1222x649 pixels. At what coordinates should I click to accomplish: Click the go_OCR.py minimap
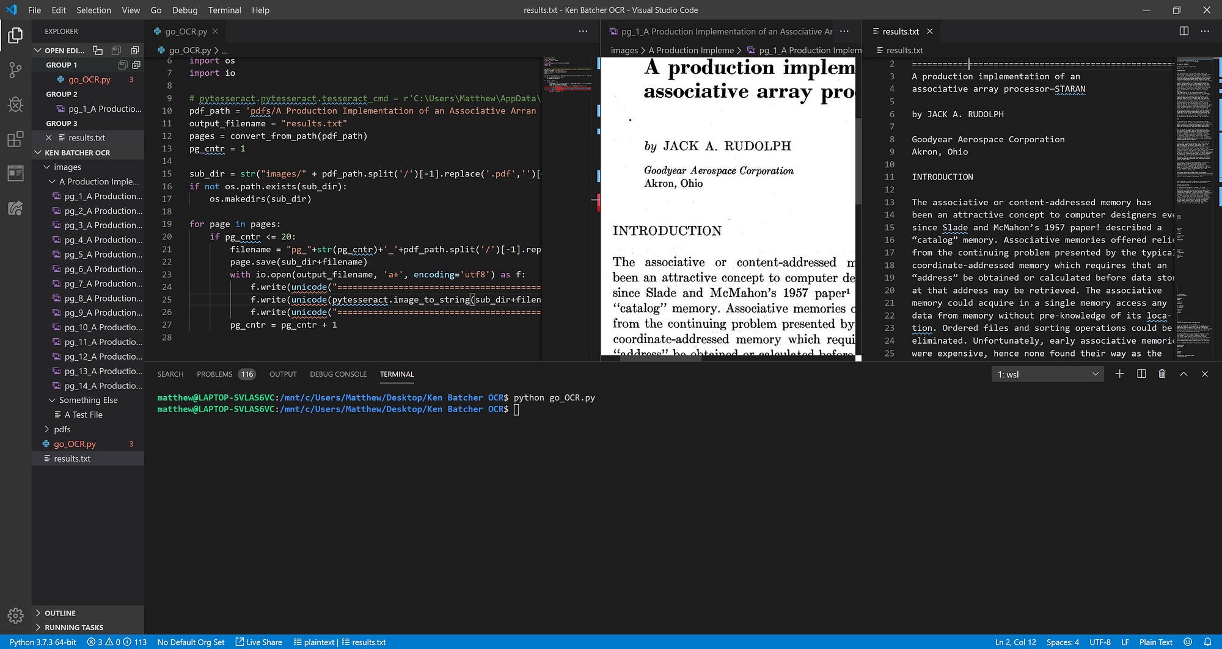[567, 76]
